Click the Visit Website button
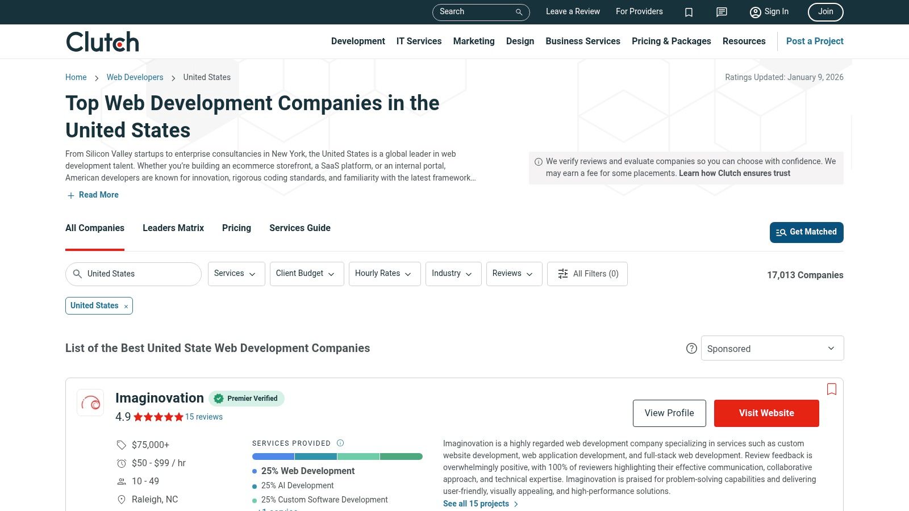The image size is (909, 511). (766, 413)
